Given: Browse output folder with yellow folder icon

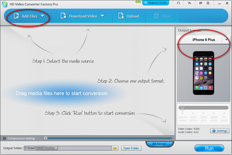Looking at the screenshot, I should [115, 148].
